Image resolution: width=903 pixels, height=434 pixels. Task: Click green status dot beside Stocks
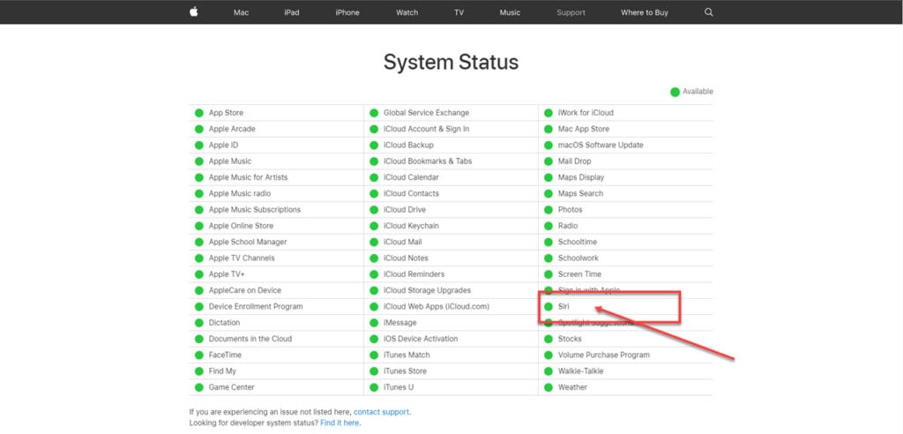tap(549, 339)
